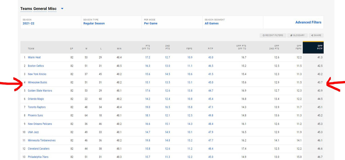Open the Philadelphia 76ers team link
This screenshot has width=345, height=160.
point(38,157)
